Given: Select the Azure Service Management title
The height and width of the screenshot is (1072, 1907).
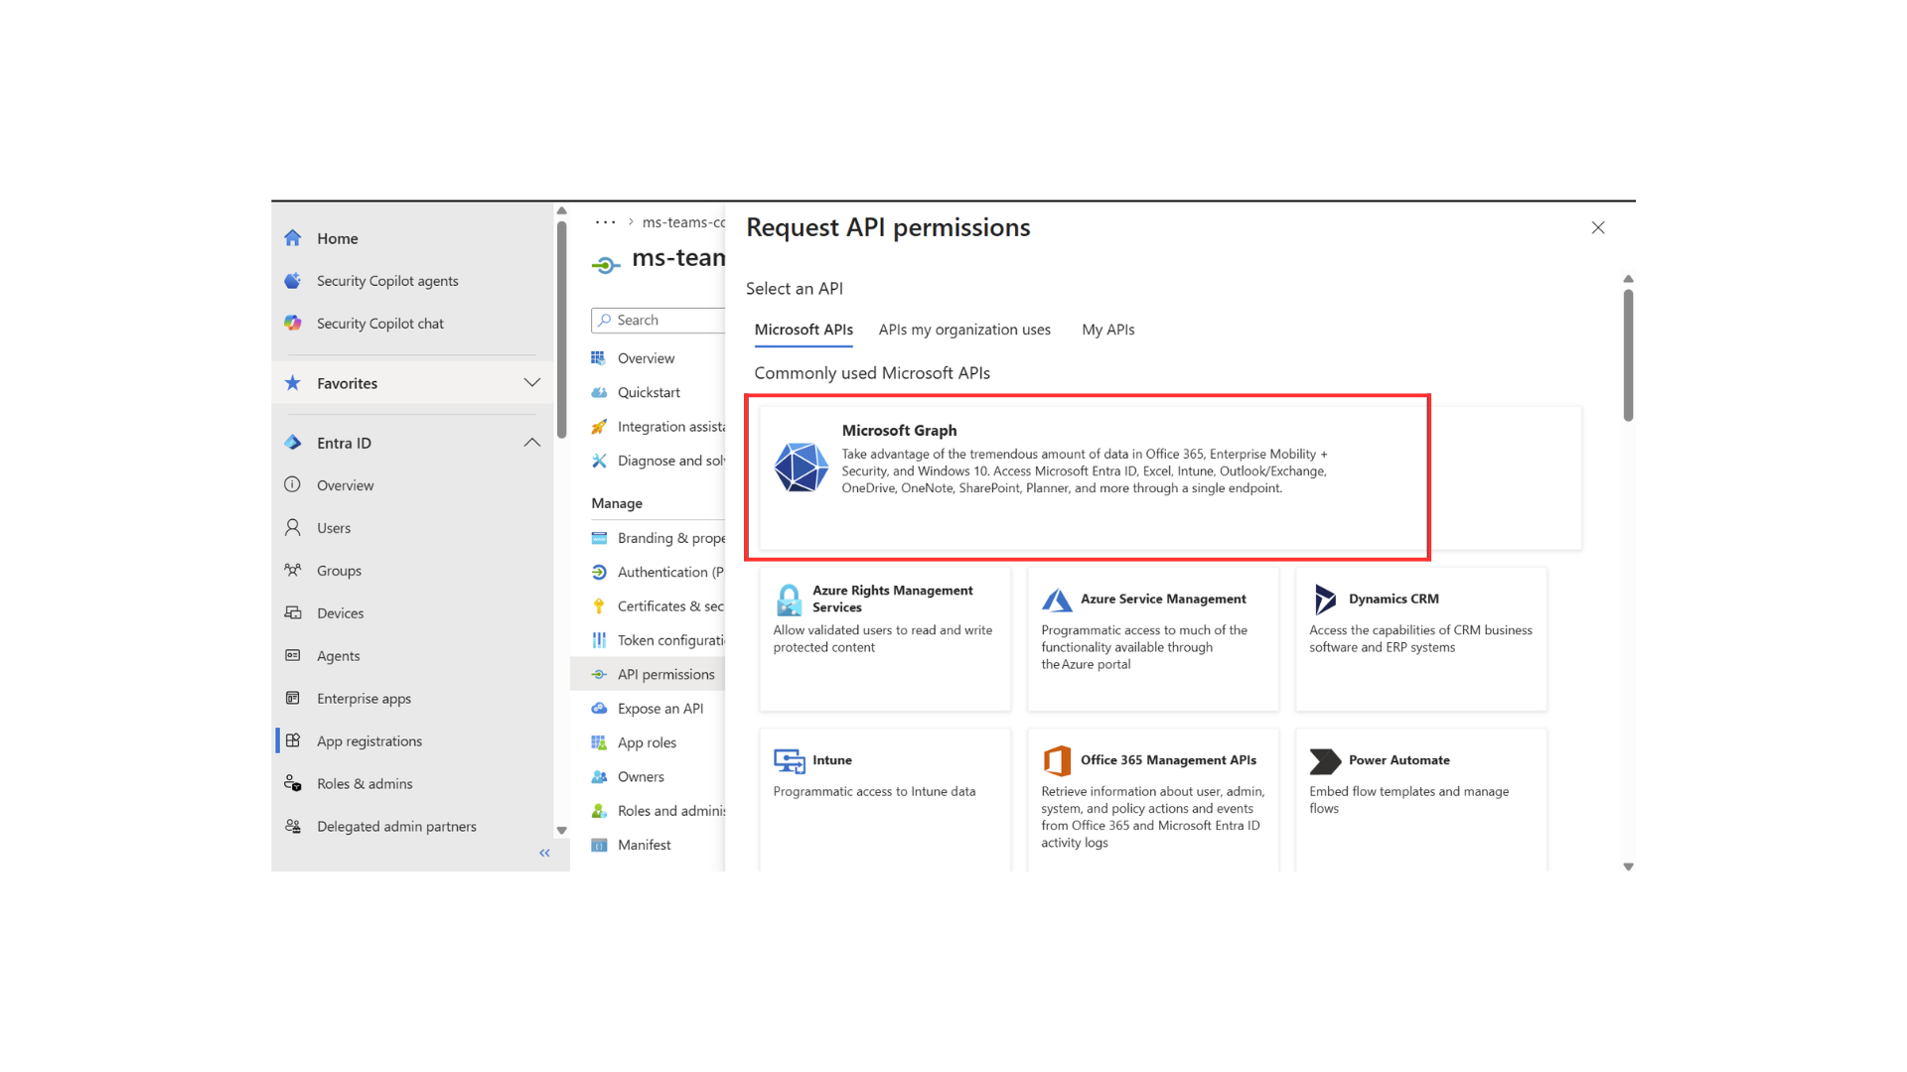Looking at the screenshot, I should coord(1163,599).
